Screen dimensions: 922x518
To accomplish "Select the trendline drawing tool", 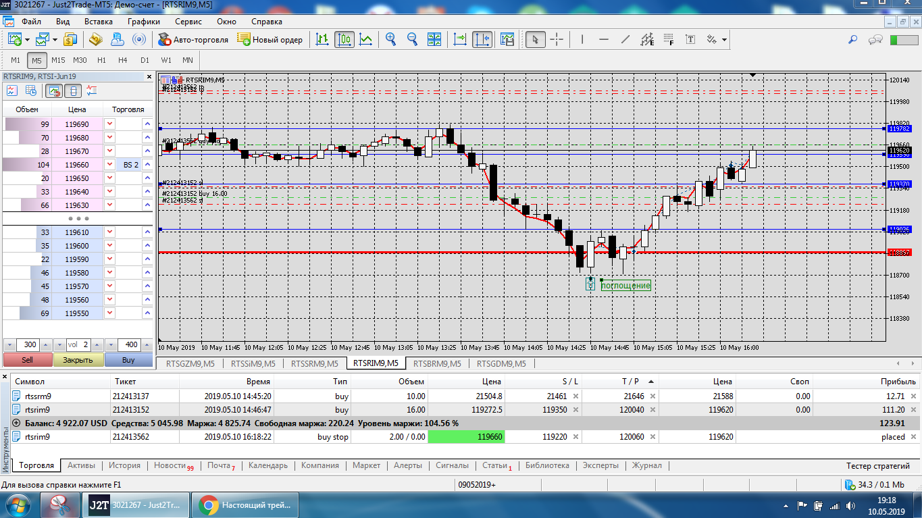I will pyautogui.click(x=625, y=39).
